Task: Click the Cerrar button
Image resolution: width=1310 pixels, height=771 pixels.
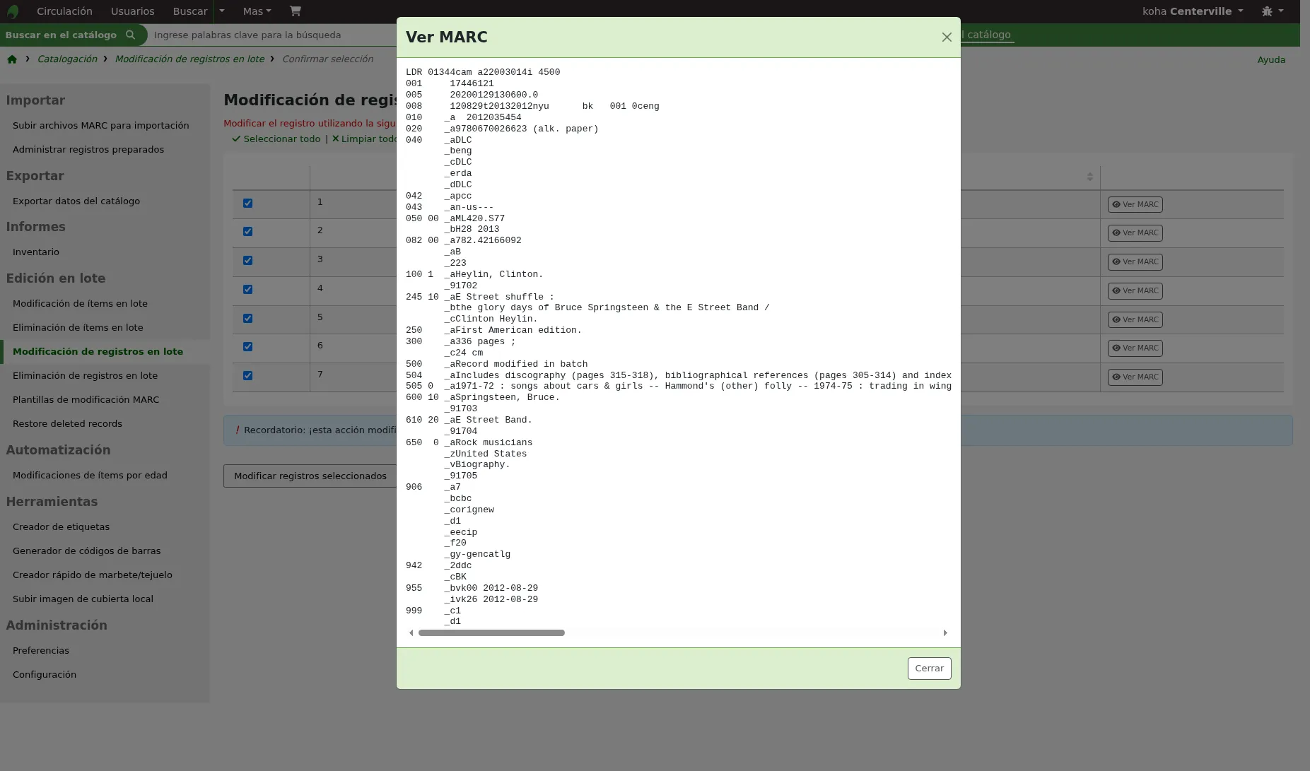Action: pyautogui.click(x=929, y=669)
